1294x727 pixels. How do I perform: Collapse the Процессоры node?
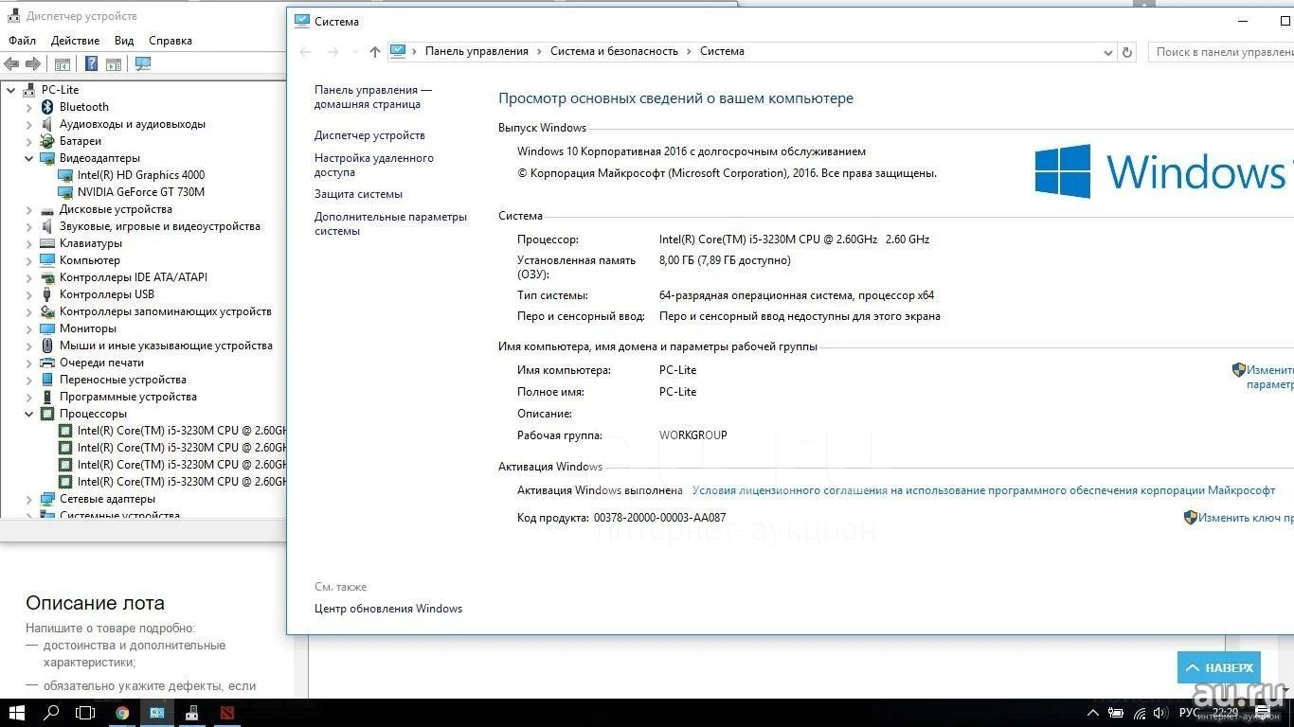(29, 414)
